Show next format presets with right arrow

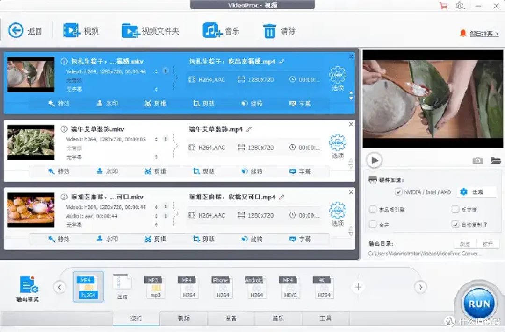pos(421,287)
